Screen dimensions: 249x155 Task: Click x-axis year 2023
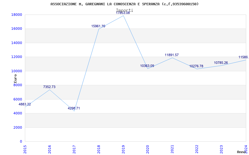tap(221, 149)
